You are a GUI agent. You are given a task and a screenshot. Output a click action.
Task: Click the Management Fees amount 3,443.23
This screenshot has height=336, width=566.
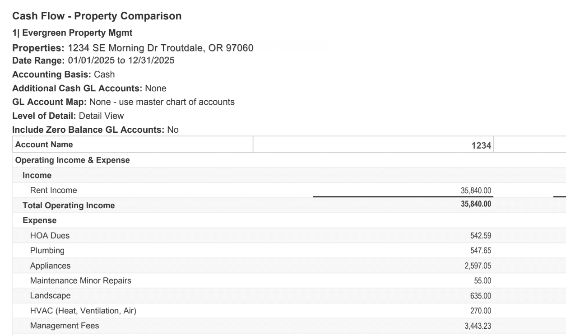(478, 326)
